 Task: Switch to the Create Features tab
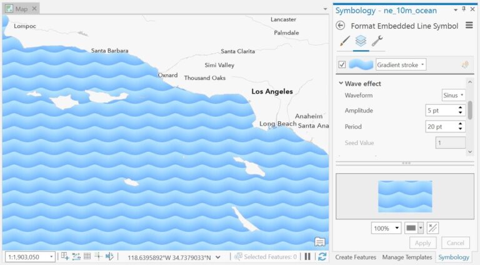point(356,257)
